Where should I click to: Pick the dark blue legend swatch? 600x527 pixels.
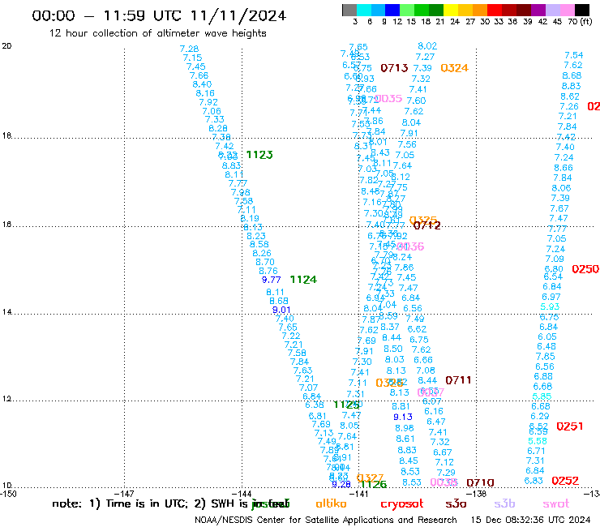click(x=392, y=10)
